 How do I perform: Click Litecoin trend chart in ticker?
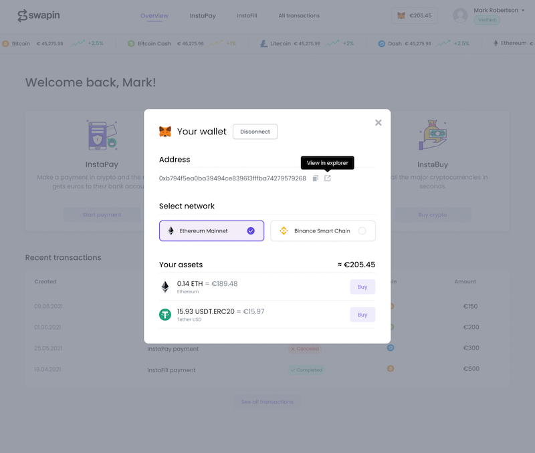tap(332, 43)
